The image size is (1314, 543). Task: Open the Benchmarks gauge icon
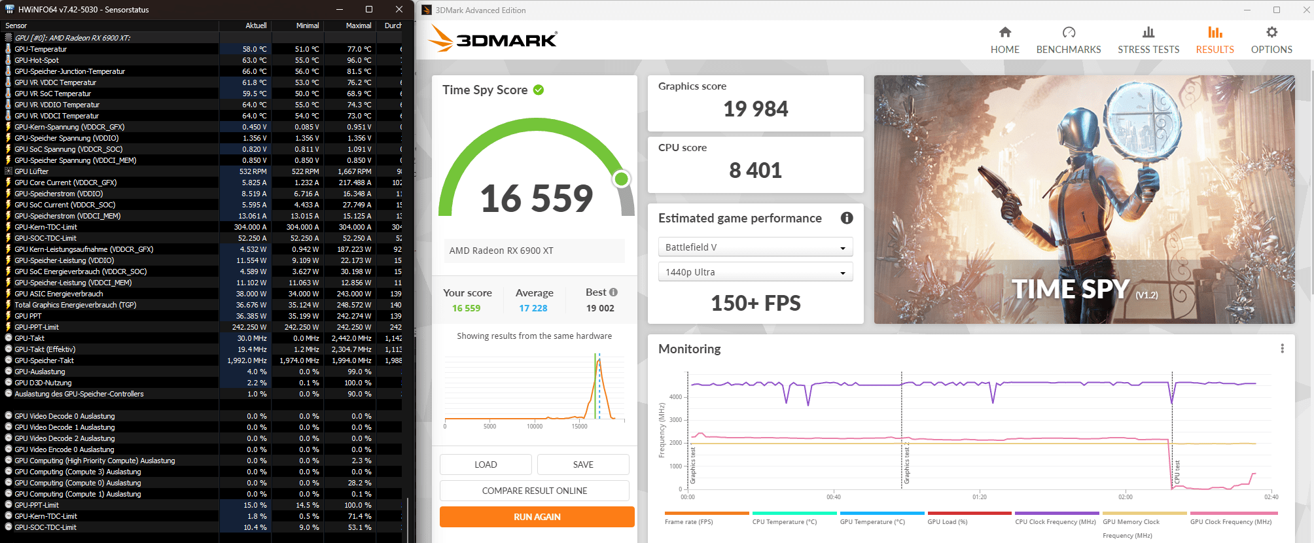tap(1069, 32)
